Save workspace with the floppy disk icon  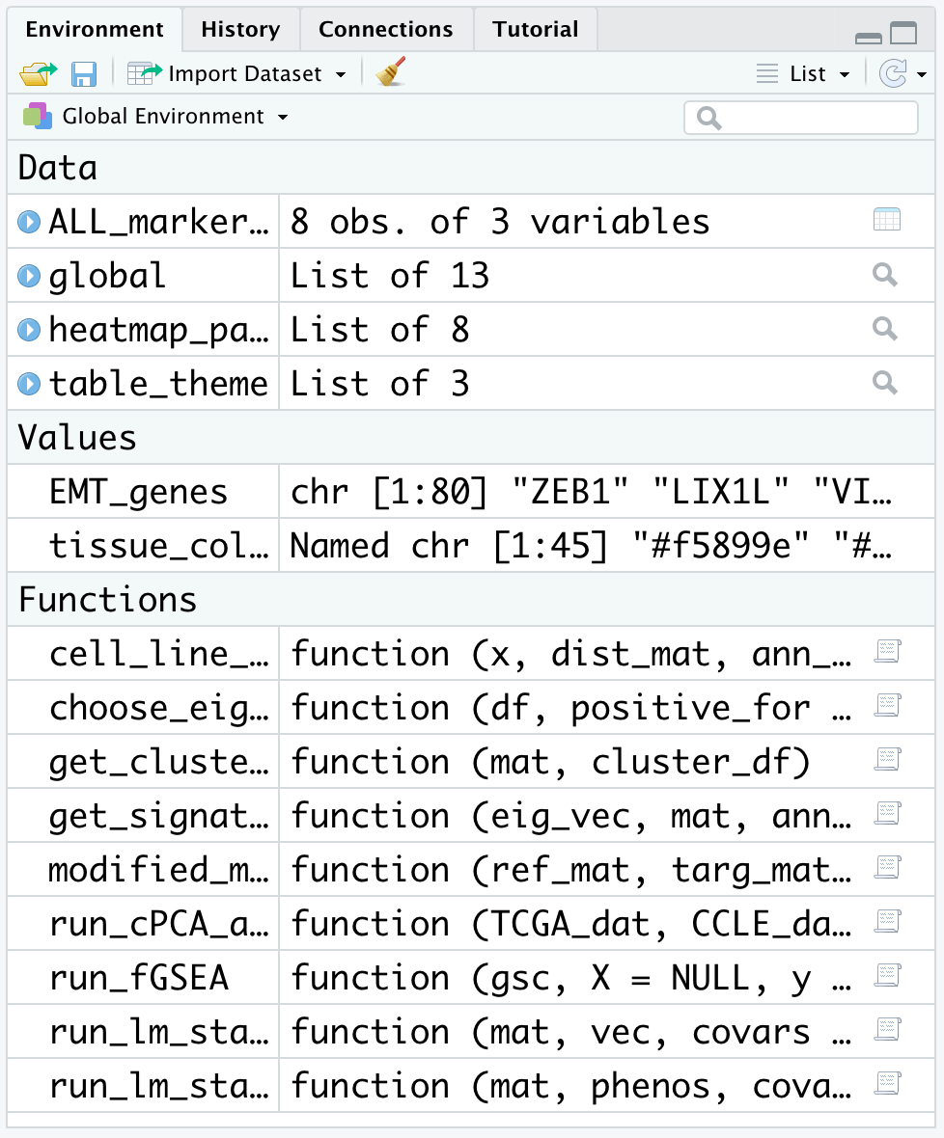(84, 74)
